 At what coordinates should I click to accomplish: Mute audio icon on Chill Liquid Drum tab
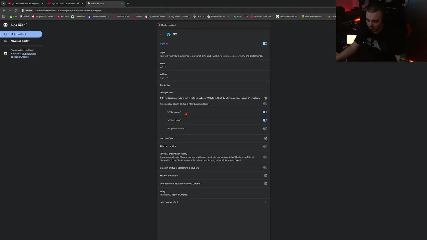[x=78, y=3]
